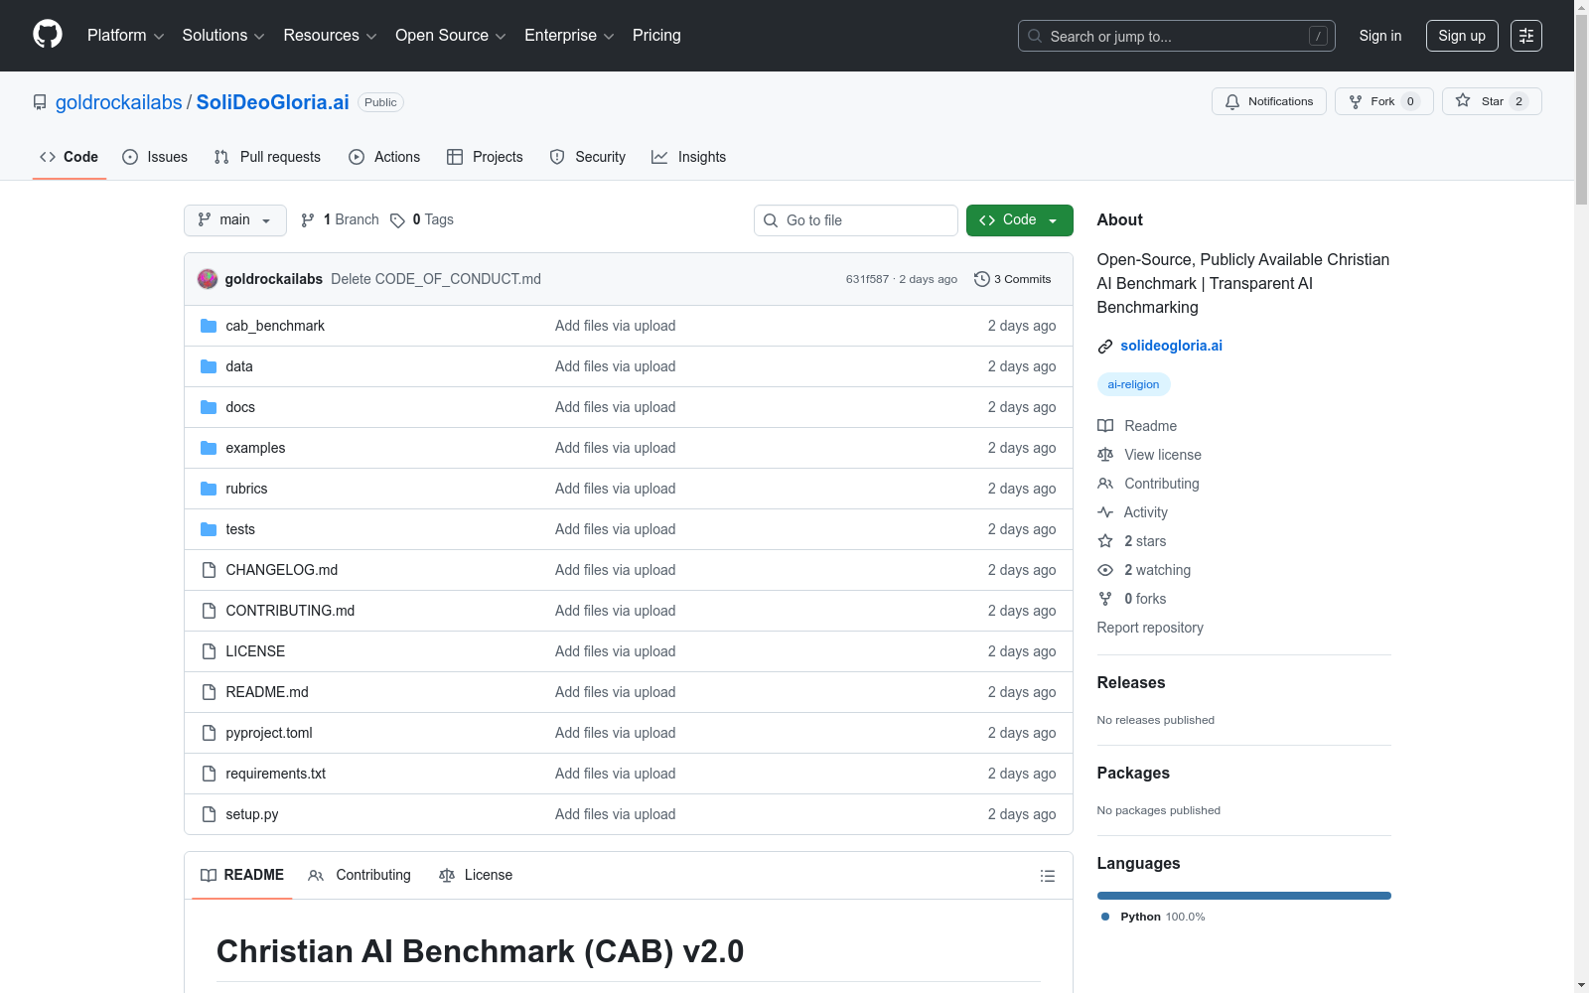Open the tests folder
1589x993 pixels.
point(240,529)
